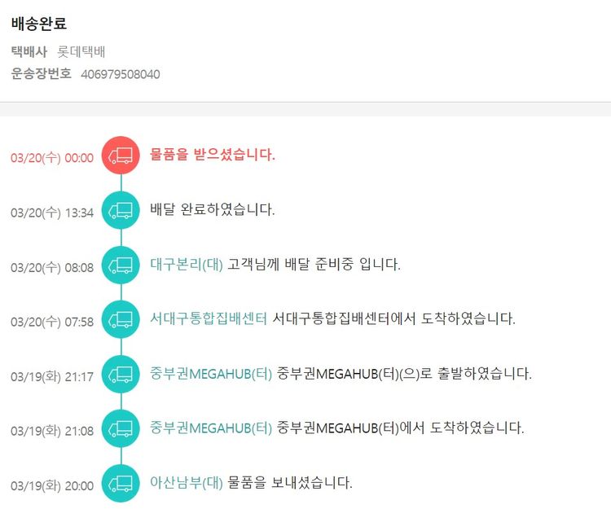Click the truck icon beside 배달 완료하였습니다
611x509 pixels.
(121, 210)
